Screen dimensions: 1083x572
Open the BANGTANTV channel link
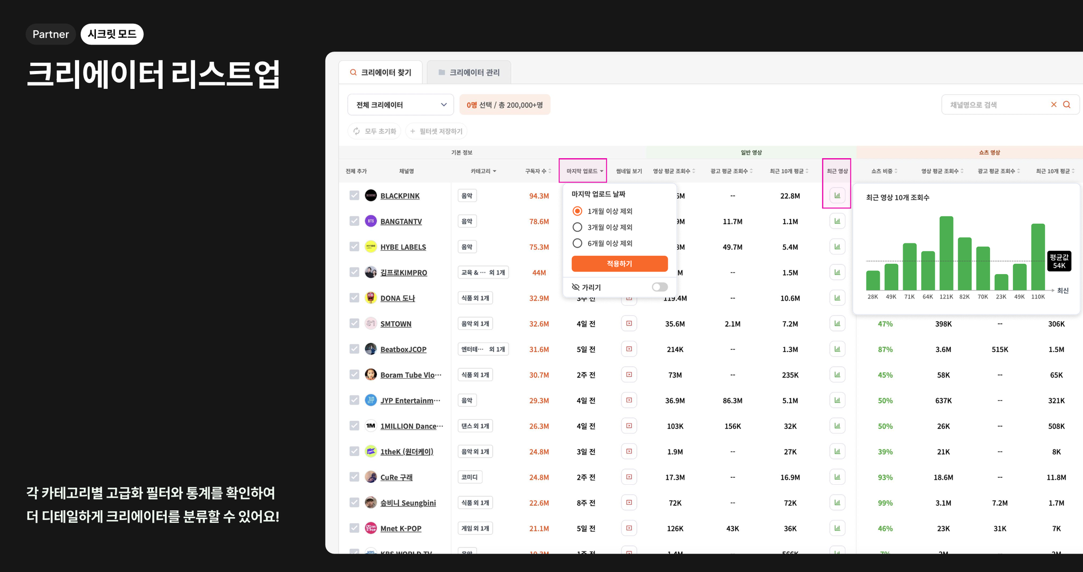pos(401,221)
